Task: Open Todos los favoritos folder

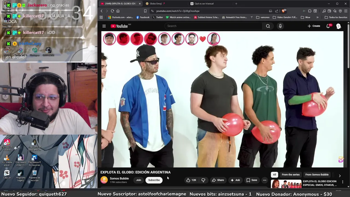Action: point(336,17)
